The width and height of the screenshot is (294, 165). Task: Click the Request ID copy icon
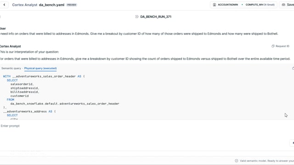273,46
